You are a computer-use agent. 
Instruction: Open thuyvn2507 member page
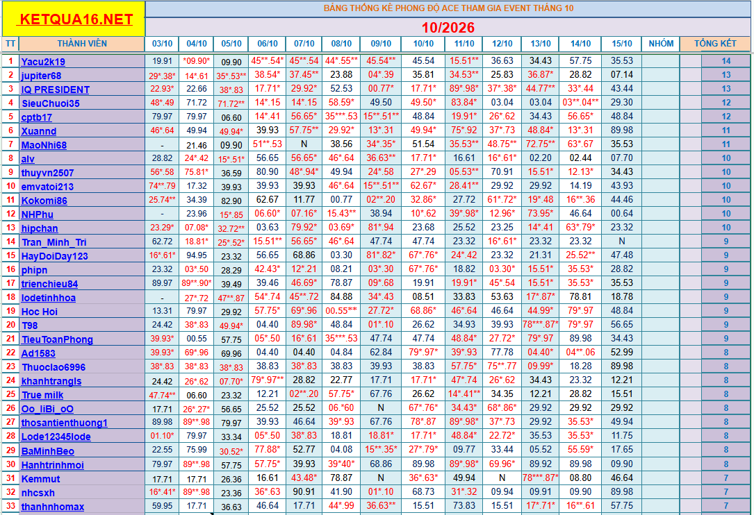[48, 173]
